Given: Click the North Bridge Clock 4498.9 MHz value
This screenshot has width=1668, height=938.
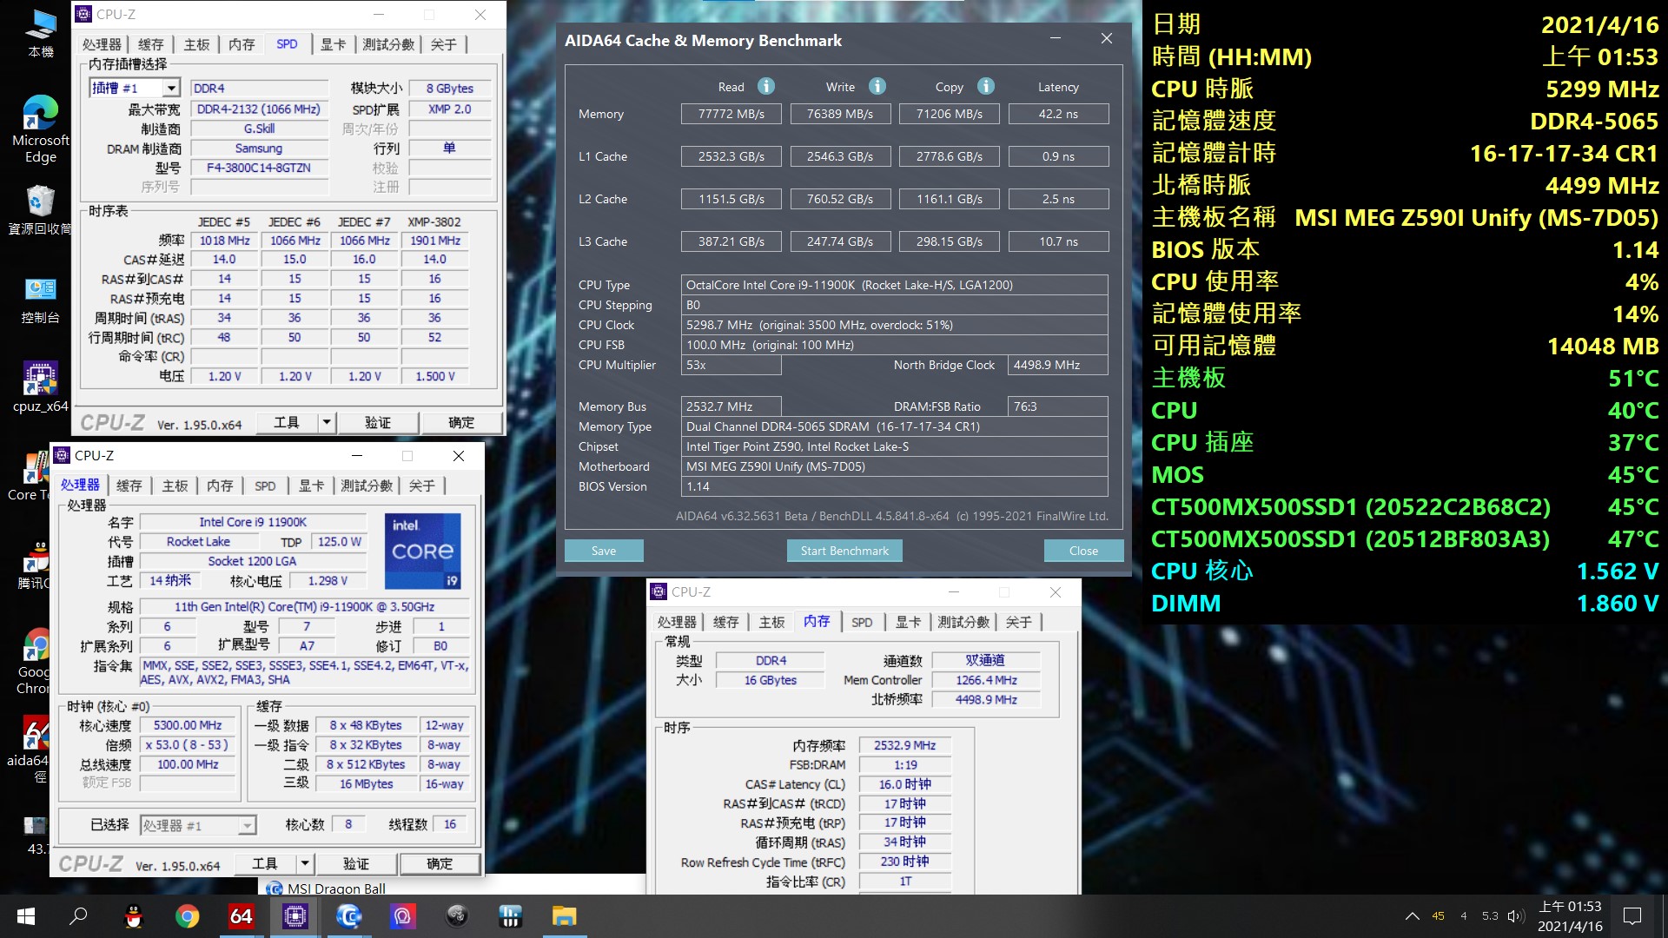Looking at the screenshot, I should pos(1057,365).
